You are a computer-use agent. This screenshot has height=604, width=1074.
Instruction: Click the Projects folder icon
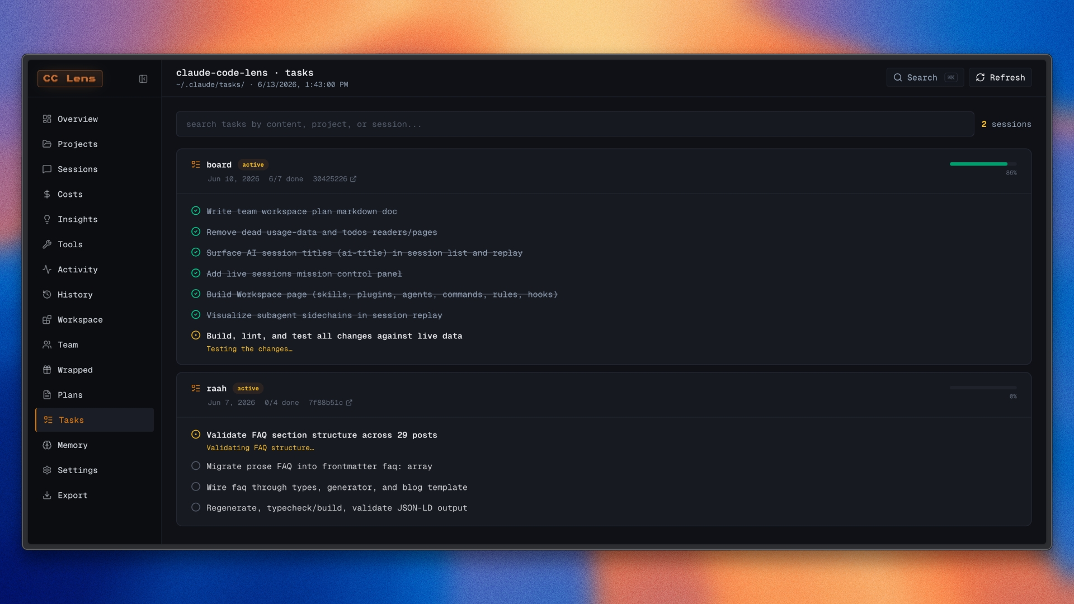pos(47,144)
